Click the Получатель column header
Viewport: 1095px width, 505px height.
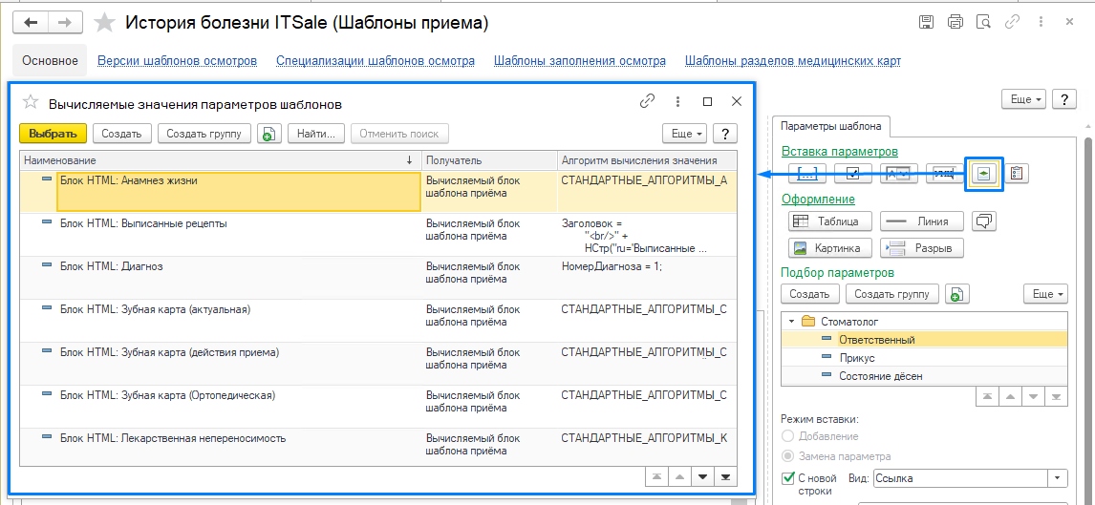pyautogui.click(x=489, y=160)
